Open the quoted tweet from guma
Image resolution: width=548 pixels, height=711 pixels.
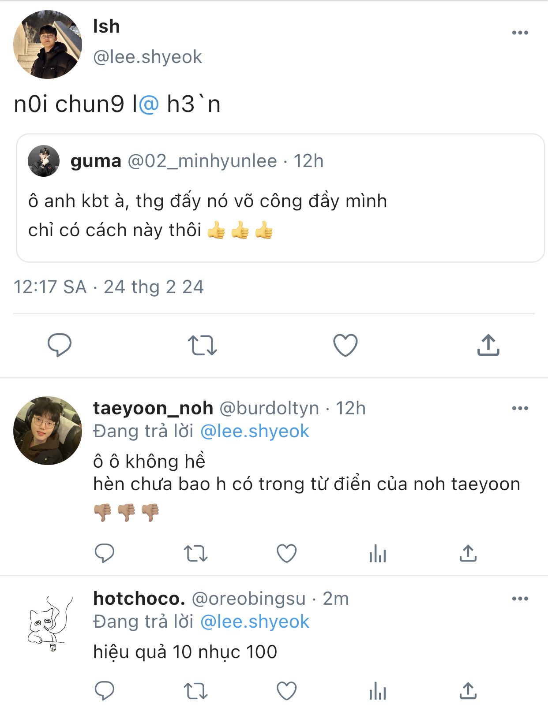pos(281,198)
